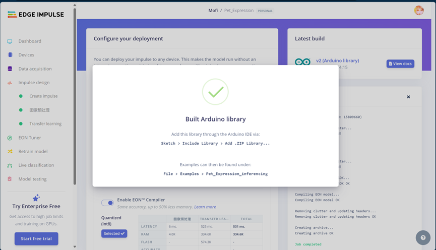Click 'Creating archive OK' log line

(314, 233)
